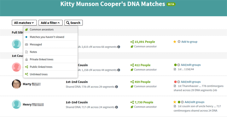Open Marty's profile photo thumbnail
The image size is (227, 117).
click(16, 84)
